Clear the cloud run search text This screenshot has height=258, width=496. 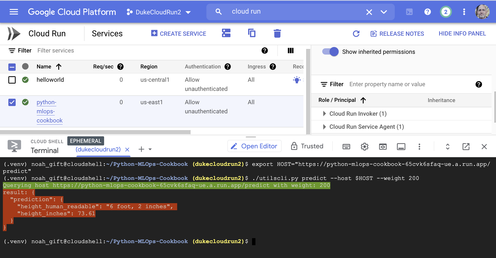(x=369, y=12)
